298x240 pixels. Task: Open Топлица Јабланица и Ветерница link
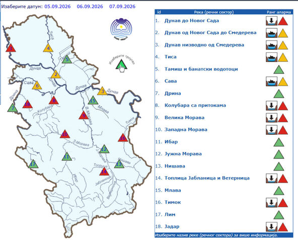coord(207,178)
